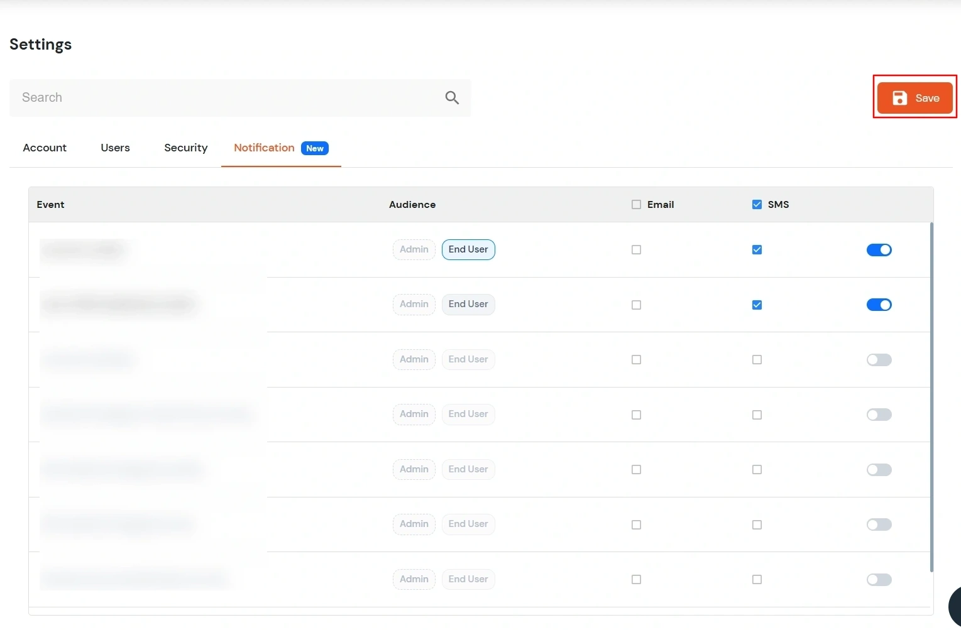This screenshot has width=961, height=630.
Task: Click End User chip in the second event row
Action: (468, 304)
